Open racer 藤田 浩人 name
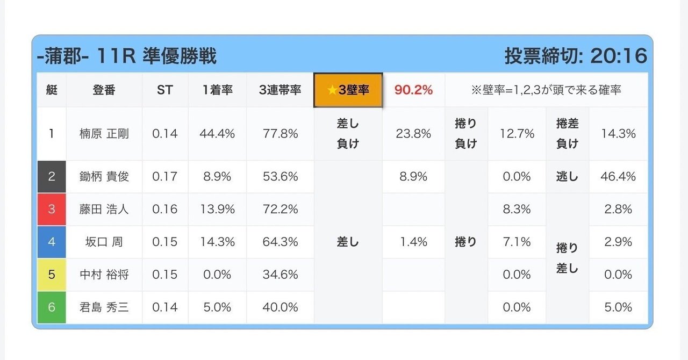The width and height of the screenshot is (688, 360). pos(104,210)
